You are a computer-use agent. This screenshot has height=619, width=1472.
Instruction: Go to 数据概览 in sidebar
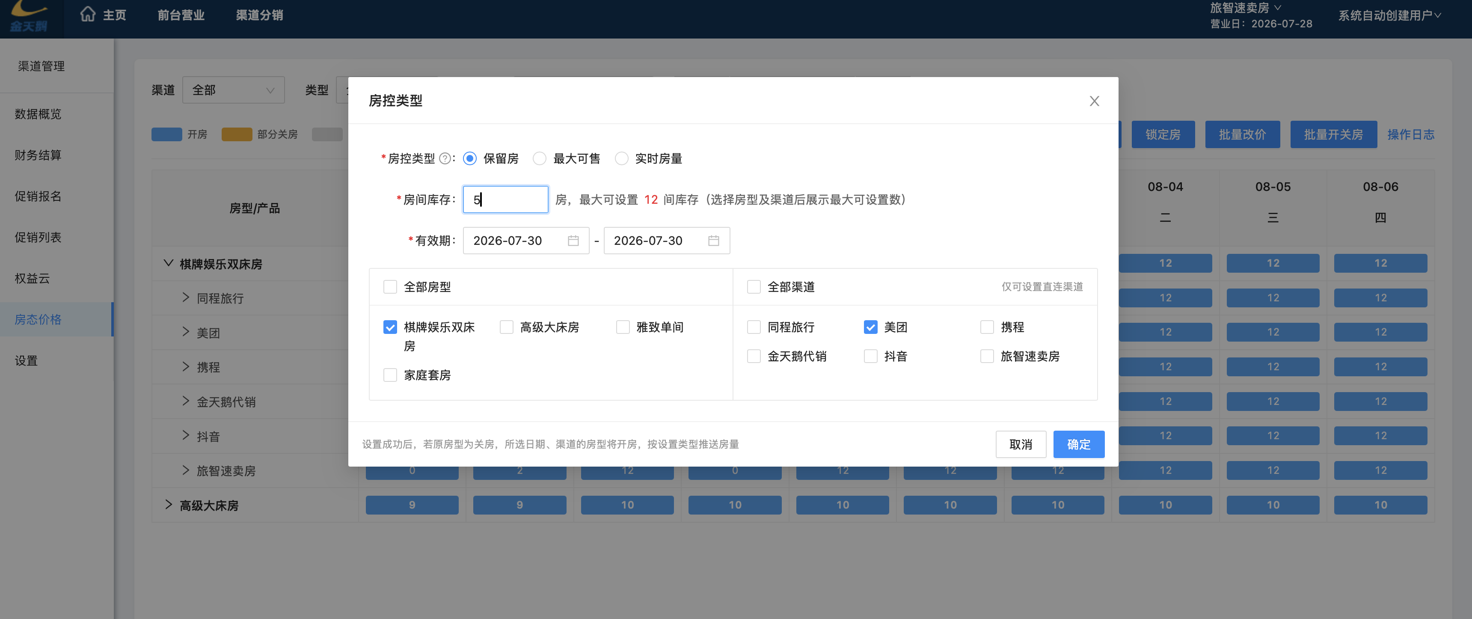pyautogui.click(x=38, y=114)
